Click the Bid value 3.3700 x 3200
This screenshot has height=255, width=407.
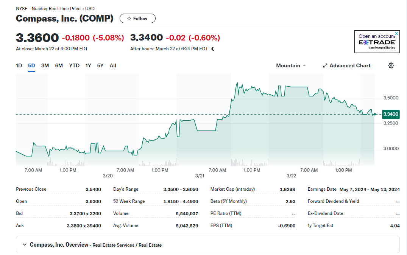(x=85, y=214)
